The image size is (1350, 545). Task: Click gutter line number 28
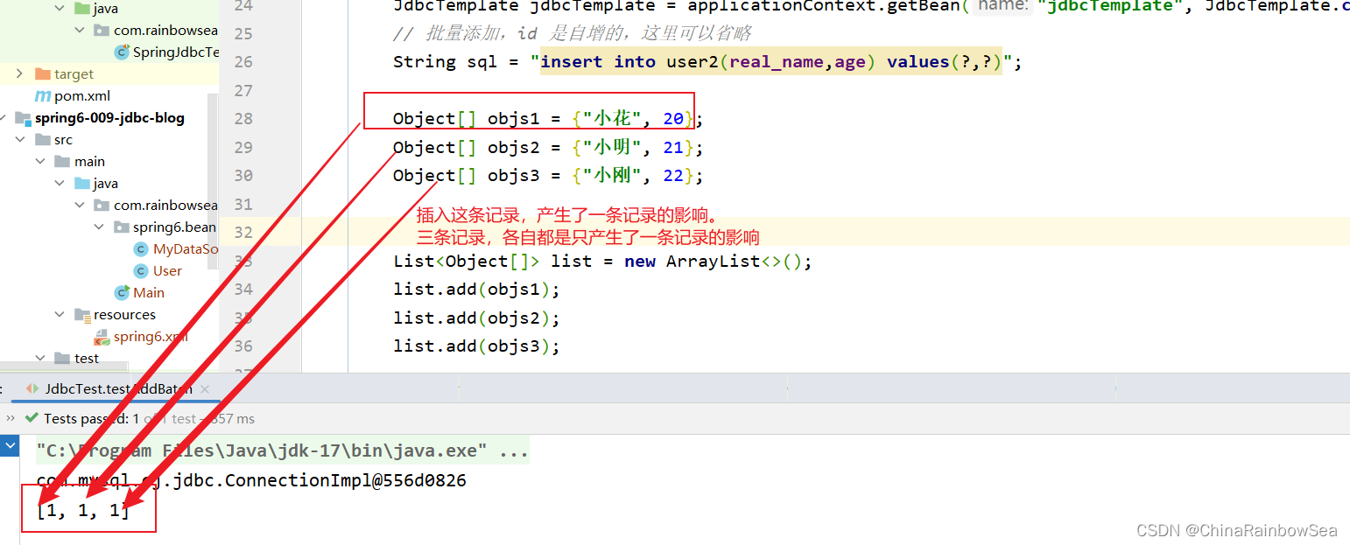point(243,119)
